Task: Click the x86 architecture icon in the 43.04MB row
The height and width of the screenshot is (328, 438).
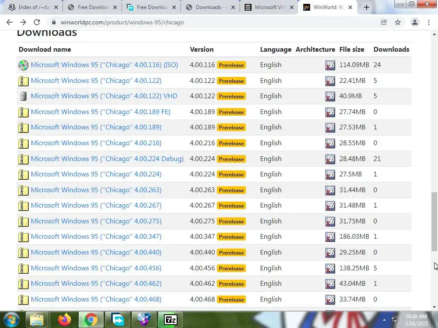Action: click(x=330, y=284)
